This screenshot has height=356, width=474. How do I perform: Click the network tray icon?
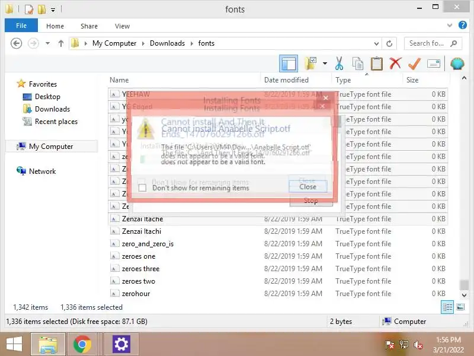coord(403,345)
